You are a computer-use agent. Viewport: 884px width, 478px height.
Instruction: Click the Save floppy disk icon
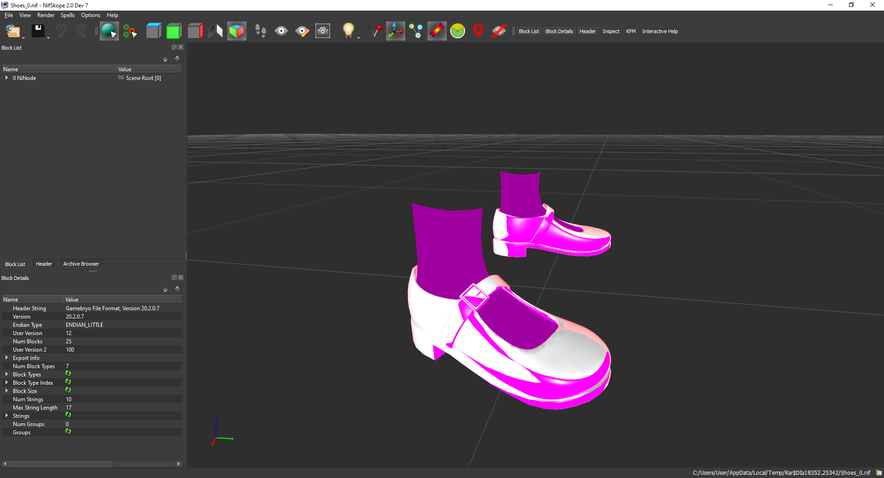click(38, 31)
